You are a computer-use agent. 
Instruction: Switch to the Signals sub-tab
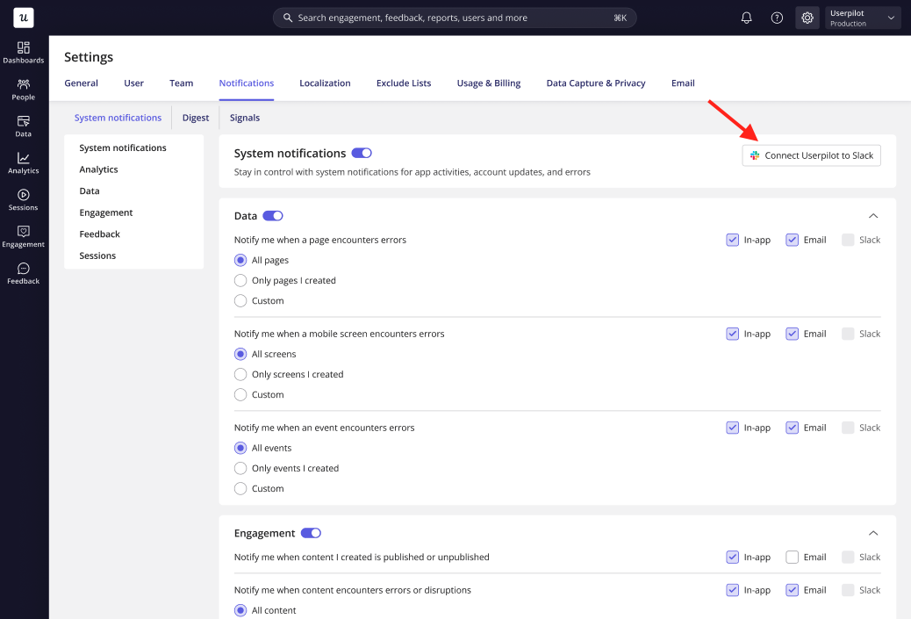point(245,118)
